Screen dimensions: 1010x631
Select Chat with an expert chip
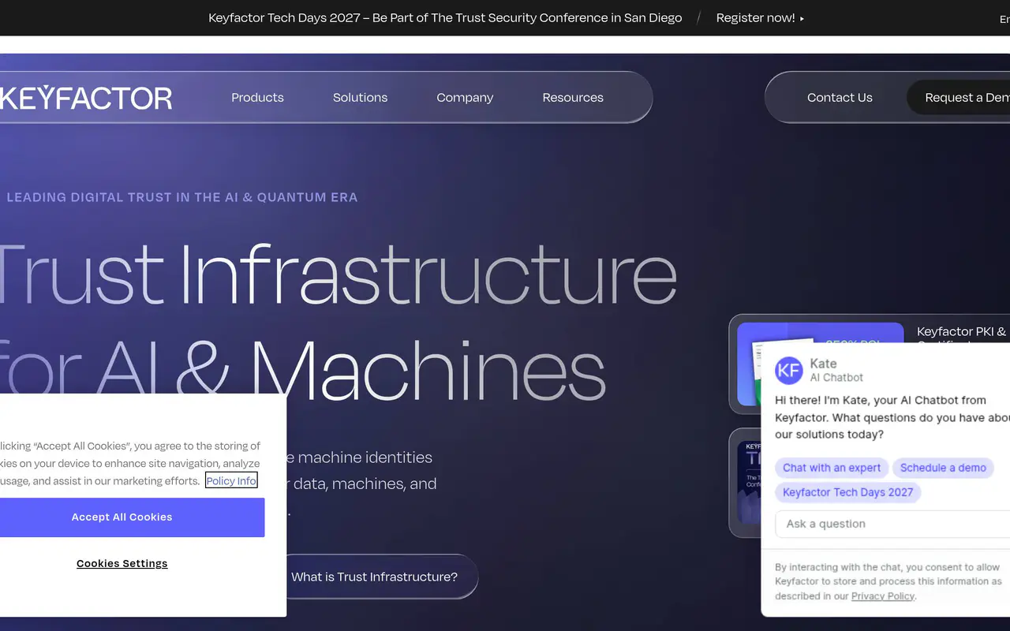(x=832, y=468)
